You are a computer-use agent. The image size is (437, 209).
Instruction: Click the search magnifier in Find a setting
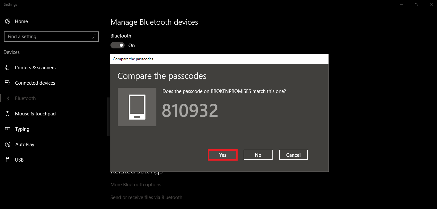coord(94,36)
